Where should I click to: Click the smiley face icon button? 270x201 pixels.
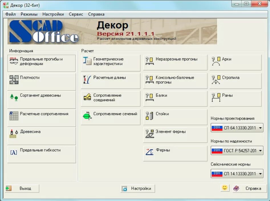[225, 188]
